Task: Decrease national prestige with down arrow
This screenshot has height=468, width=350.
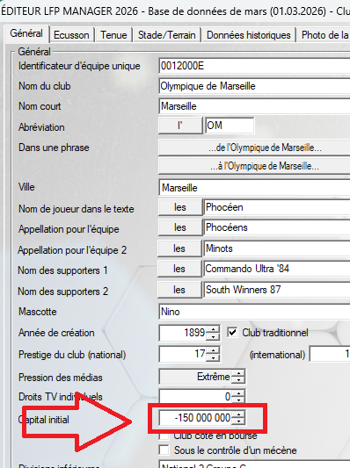Action: click(213, 358)
